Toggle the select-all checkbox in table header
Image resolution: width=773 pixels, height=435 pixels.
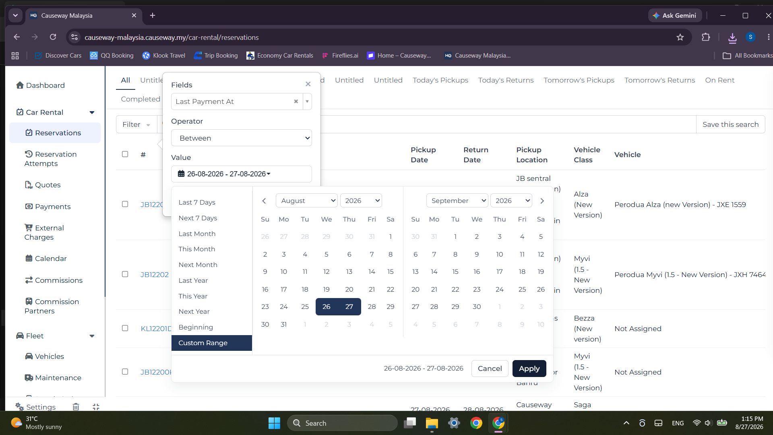125,154
